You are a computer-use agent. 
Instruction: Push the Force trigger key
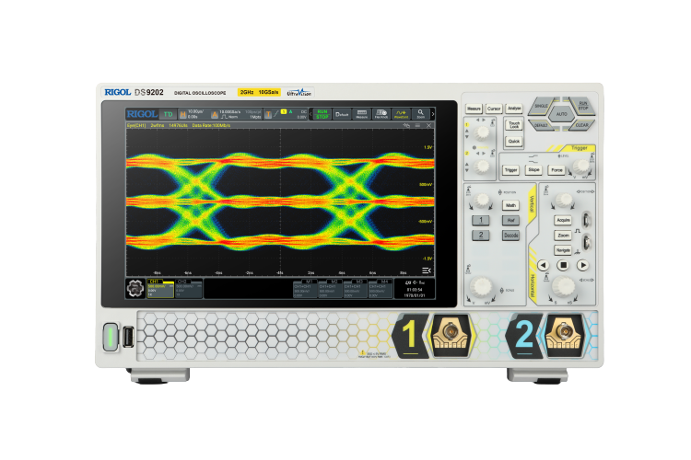556,169
